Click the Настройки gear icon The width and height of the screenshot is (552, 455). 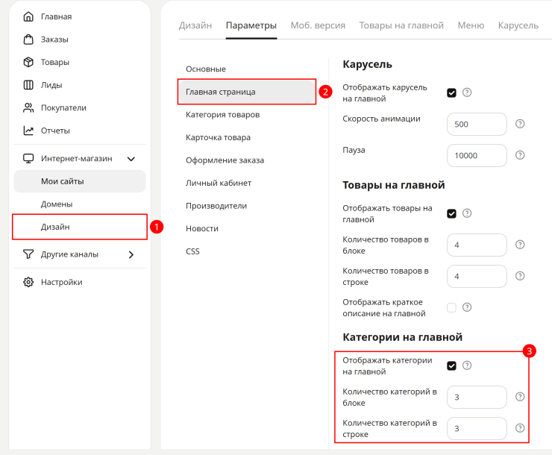click(x=28, y=282)
